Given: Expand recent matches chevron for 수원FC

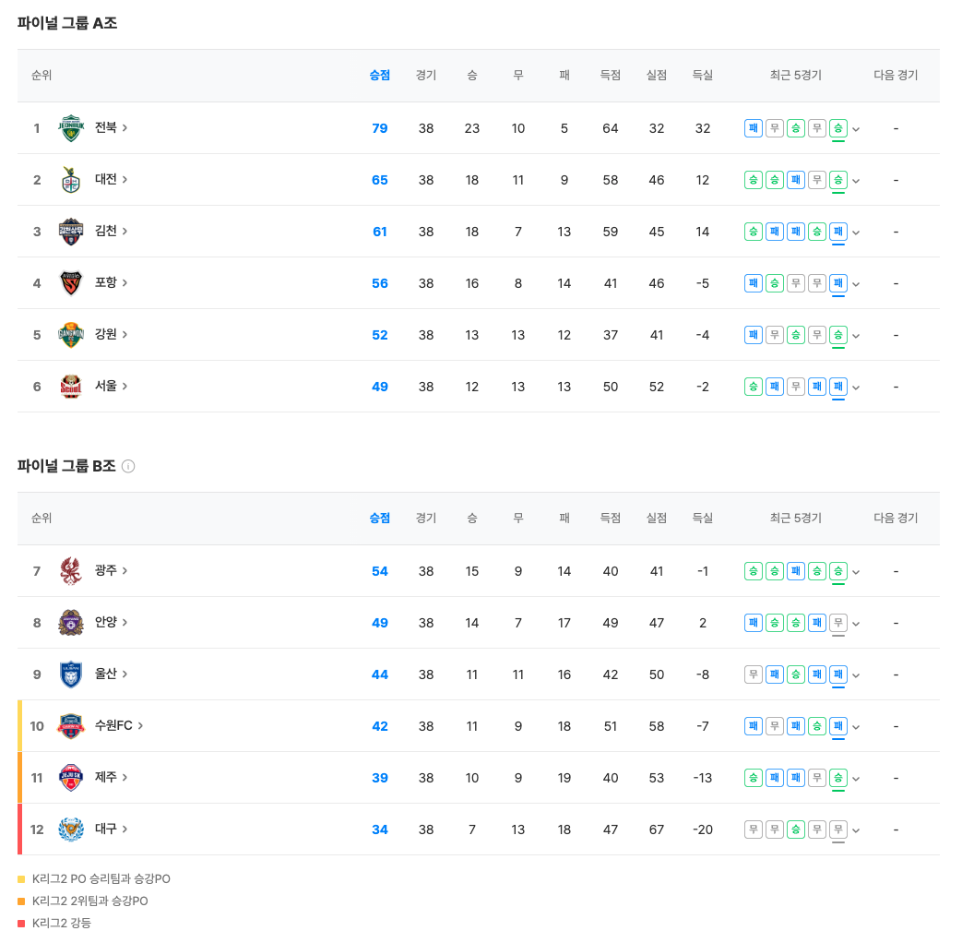Looking at the screenshot, I should pyautogui.click(x=856, y=726).
